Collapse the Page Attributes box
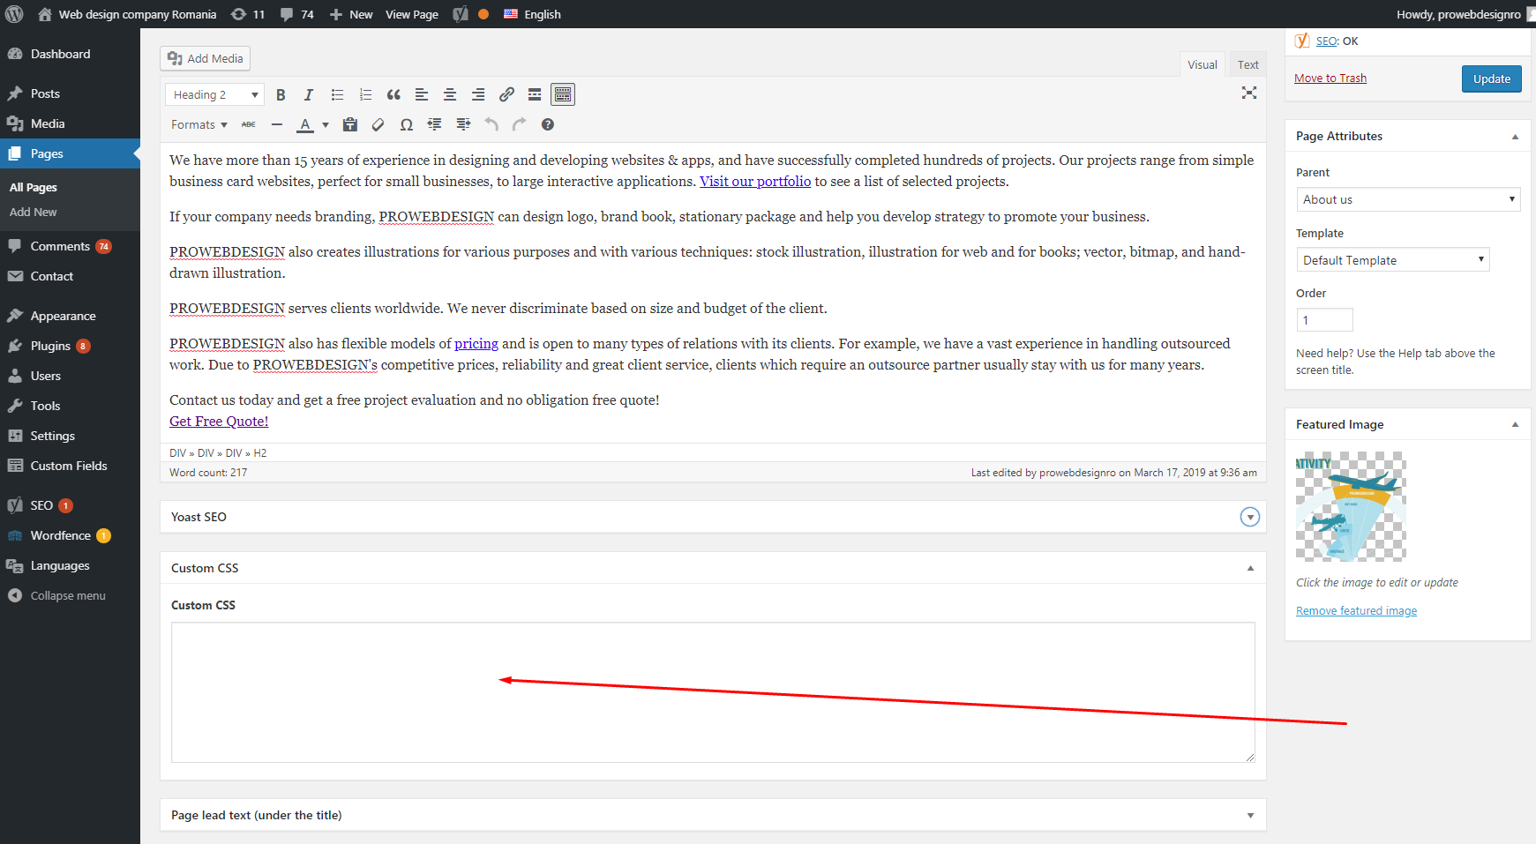The height and width of the screenshot is (844, 1536). (x=1515, y=136)
